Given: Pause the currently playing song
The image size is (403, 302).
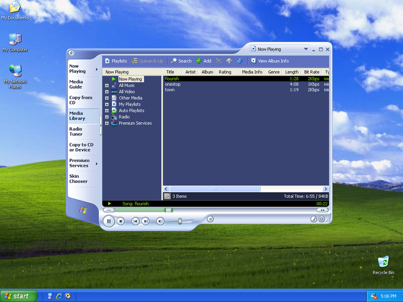Looking at the screenshot, I should pos(109,221).
